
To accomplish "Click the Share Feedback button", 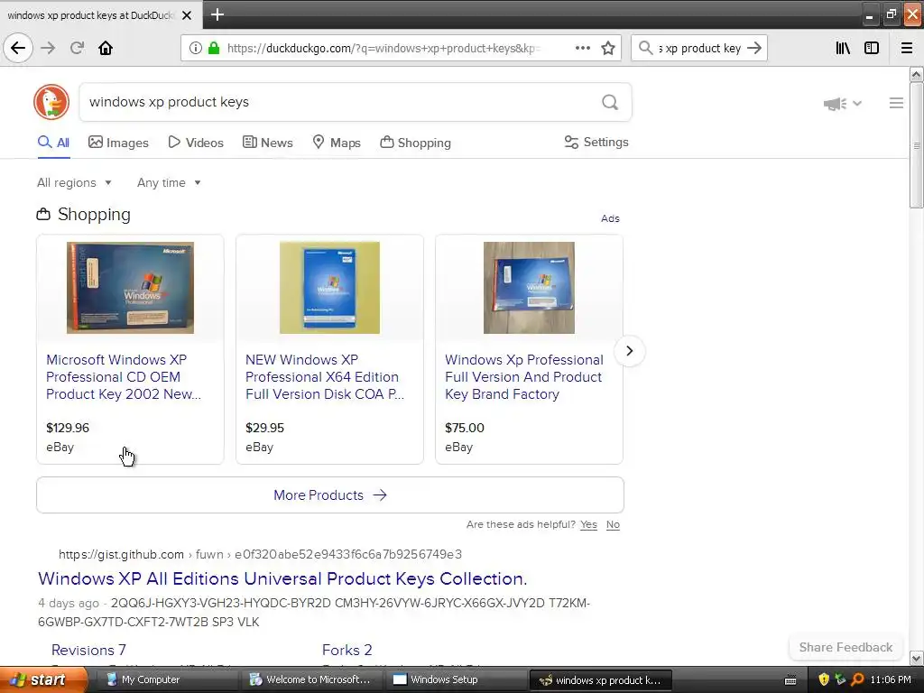I will point(845,647).
